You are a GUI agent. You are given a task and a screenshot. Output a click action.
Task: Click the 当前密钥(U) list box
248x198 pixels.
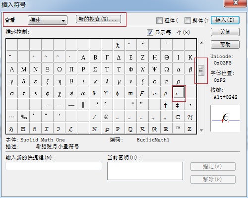(x=145, y=171)
